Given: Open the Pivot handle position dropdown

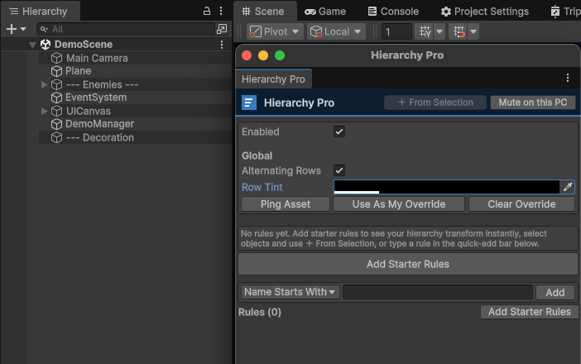Looking at the screenshot, I should [x=275, y=31].
